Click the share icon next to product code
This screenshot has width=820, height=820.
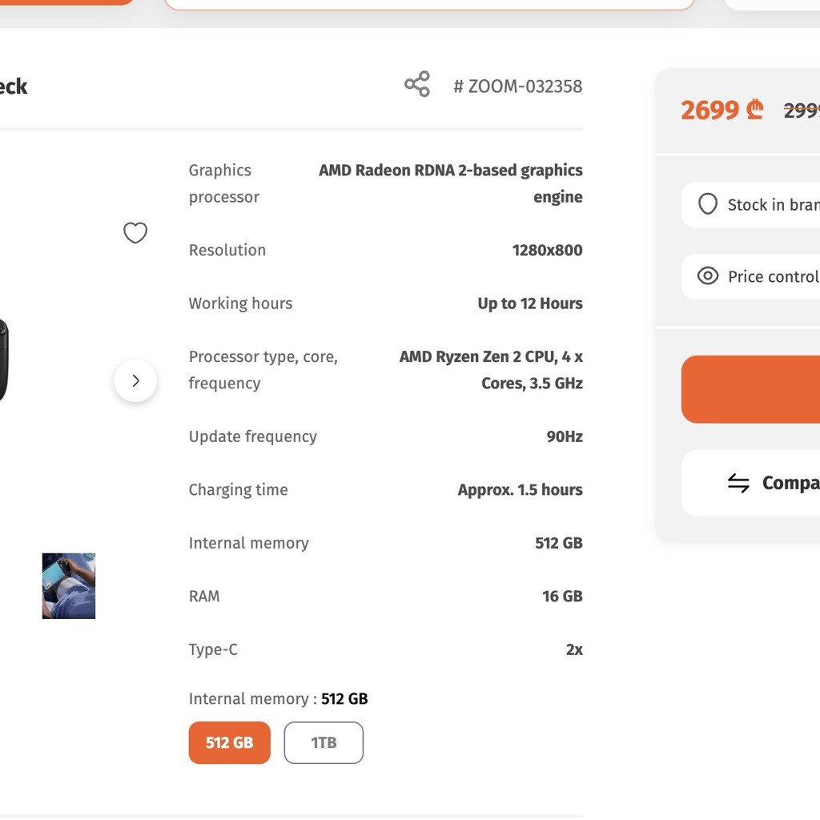[x=416, y=84]
